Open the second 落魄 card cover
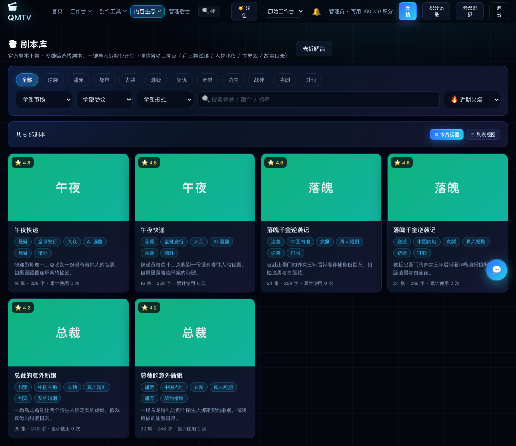The height and width of the screenshot is (446, 516). 447,187
